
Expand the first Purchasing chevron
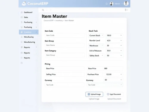[x=36, y=22]
